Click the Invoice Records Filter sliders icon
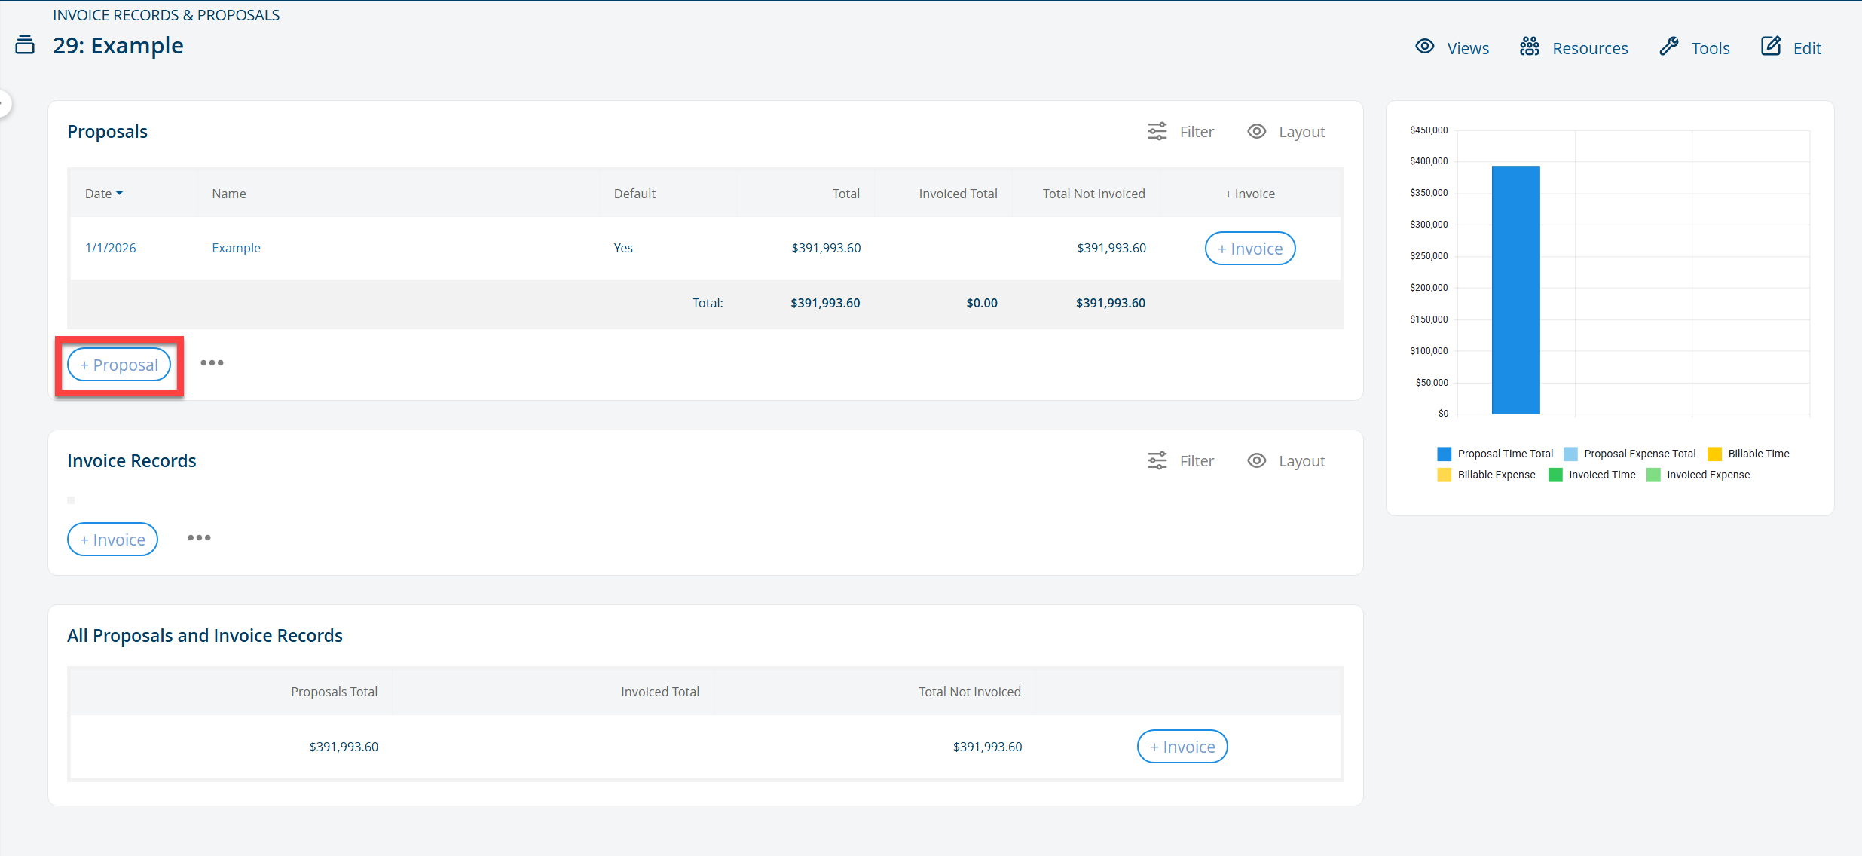This screenshot has height=856, width=1862. click(1157, 460)
